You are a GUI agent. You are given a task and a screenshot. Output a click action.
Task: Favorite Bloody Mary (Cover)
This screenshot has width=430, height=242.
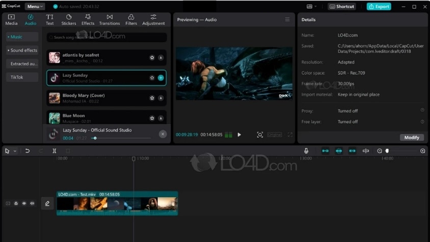pos(152,98)
